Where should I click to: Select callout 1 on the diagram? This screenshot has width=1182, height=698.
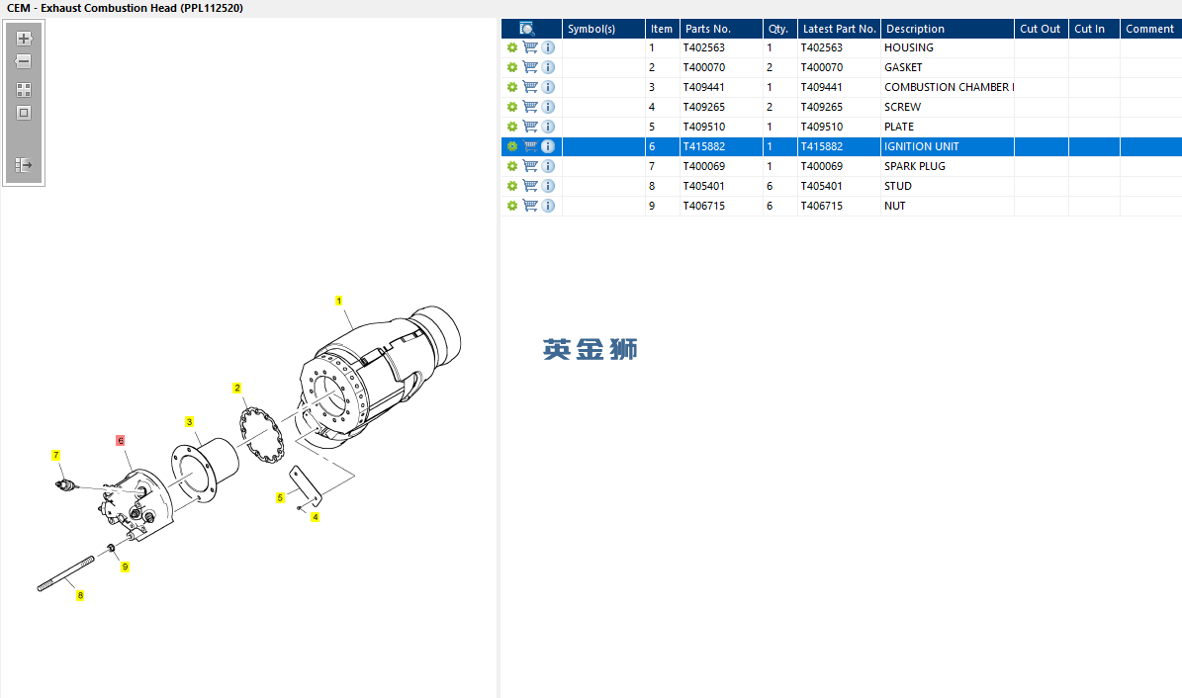tap(338, 301)
